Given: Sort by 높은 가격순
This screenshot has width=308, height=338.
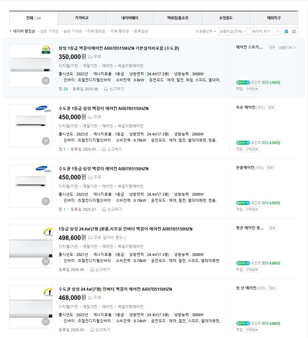Looking at the screenshot, I should point(73,31).
